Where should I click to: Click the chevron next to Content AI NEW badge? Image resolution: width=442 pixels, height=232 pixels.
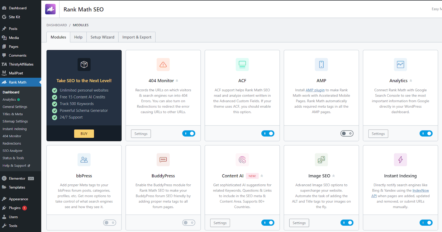[262, 176]
